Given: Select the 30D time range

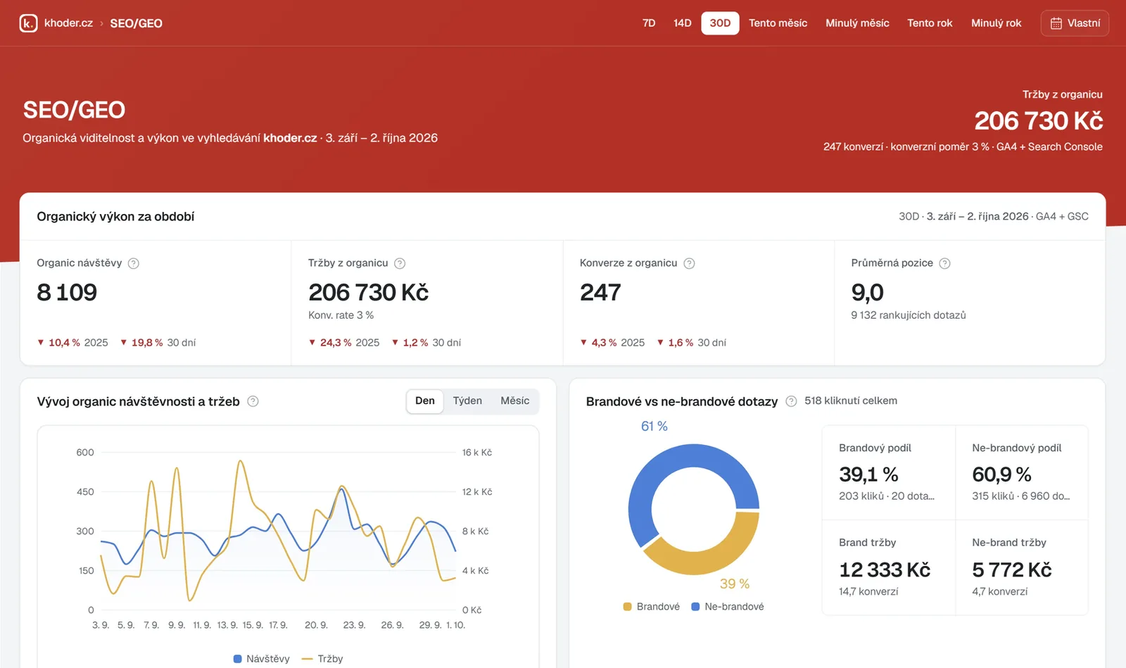Looking at the screenshot, I should click(720, 23).
